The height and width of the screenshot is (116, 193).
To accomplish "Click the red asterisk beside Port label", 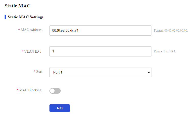I will pos(35,71).
